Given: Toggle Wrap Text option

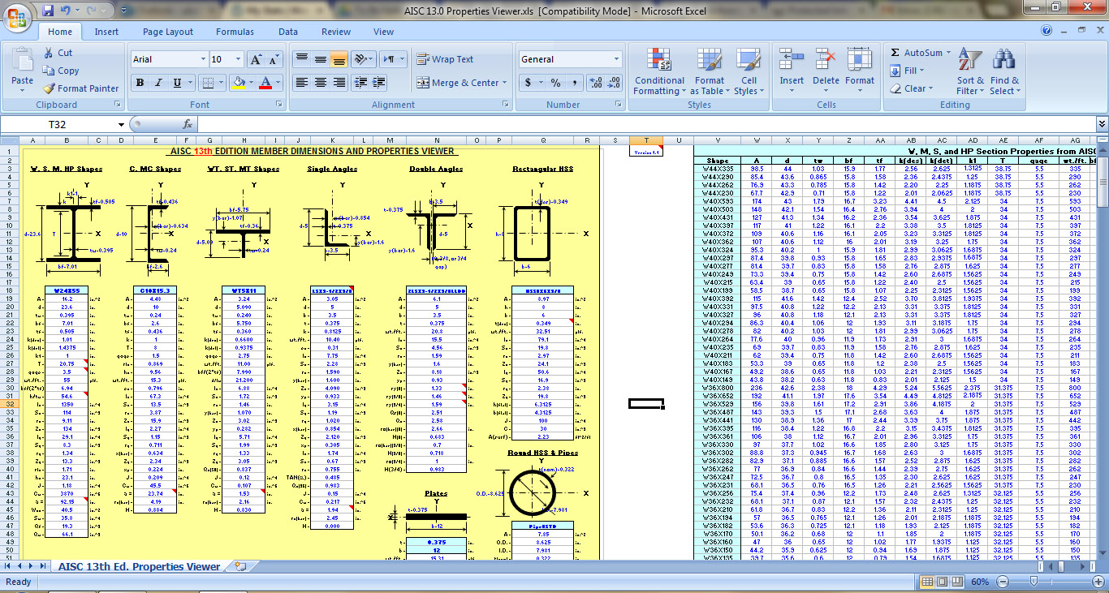Looking at the screenshot, I should point(445,59).
